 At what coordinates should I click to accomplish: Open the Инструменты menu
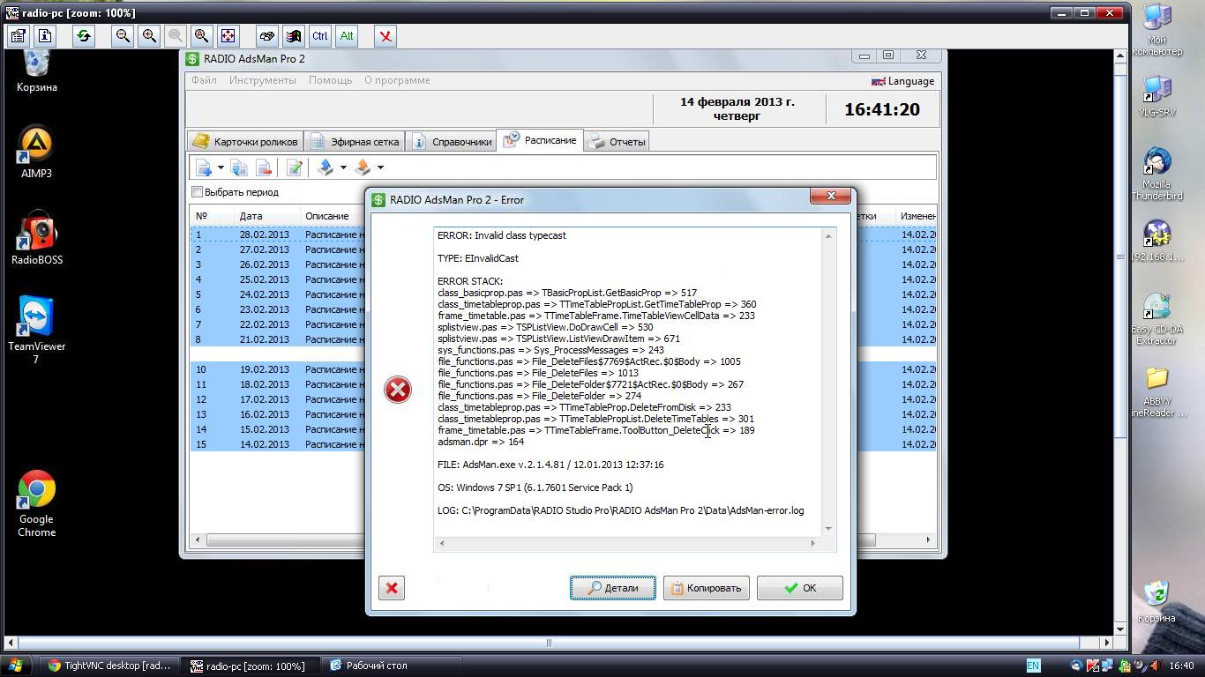click(x=263, y=80)
